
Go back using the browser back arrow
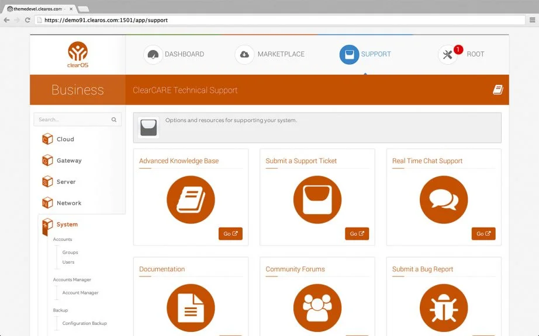[x=6, y=20]
